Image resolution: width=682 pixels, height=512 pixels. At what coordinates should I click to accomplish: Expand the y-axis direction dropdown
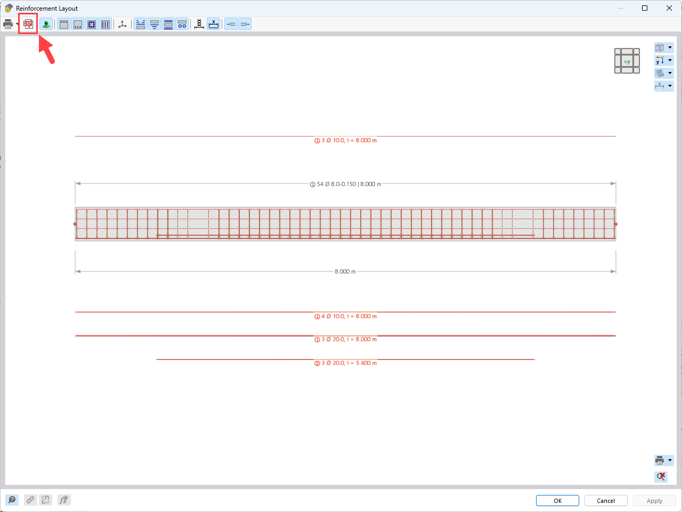[x=670, y=60]
